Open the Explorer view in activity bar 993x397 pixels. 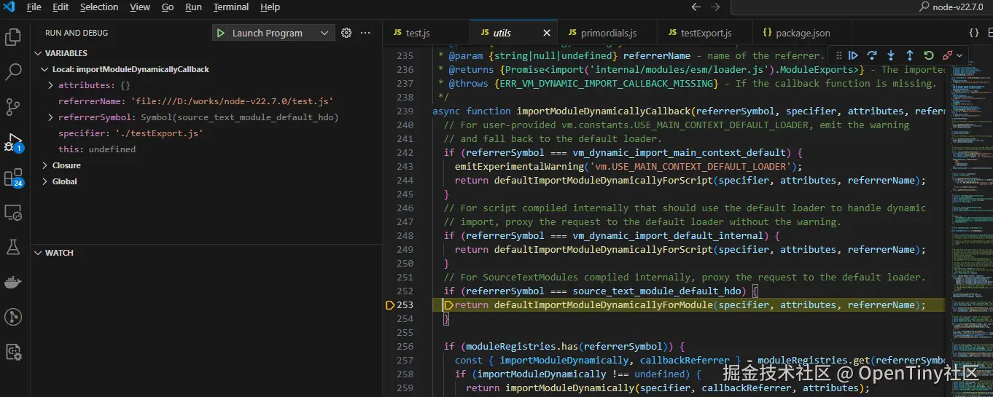(x=13, y=37)
